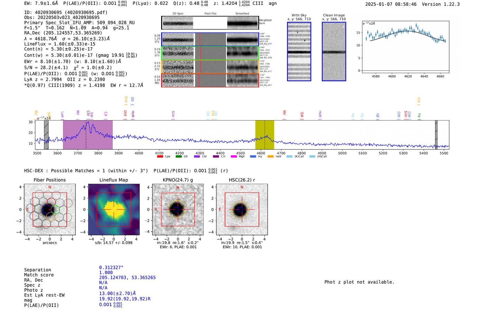Click the (H)CaII legend swatch

tap(312, 157)
